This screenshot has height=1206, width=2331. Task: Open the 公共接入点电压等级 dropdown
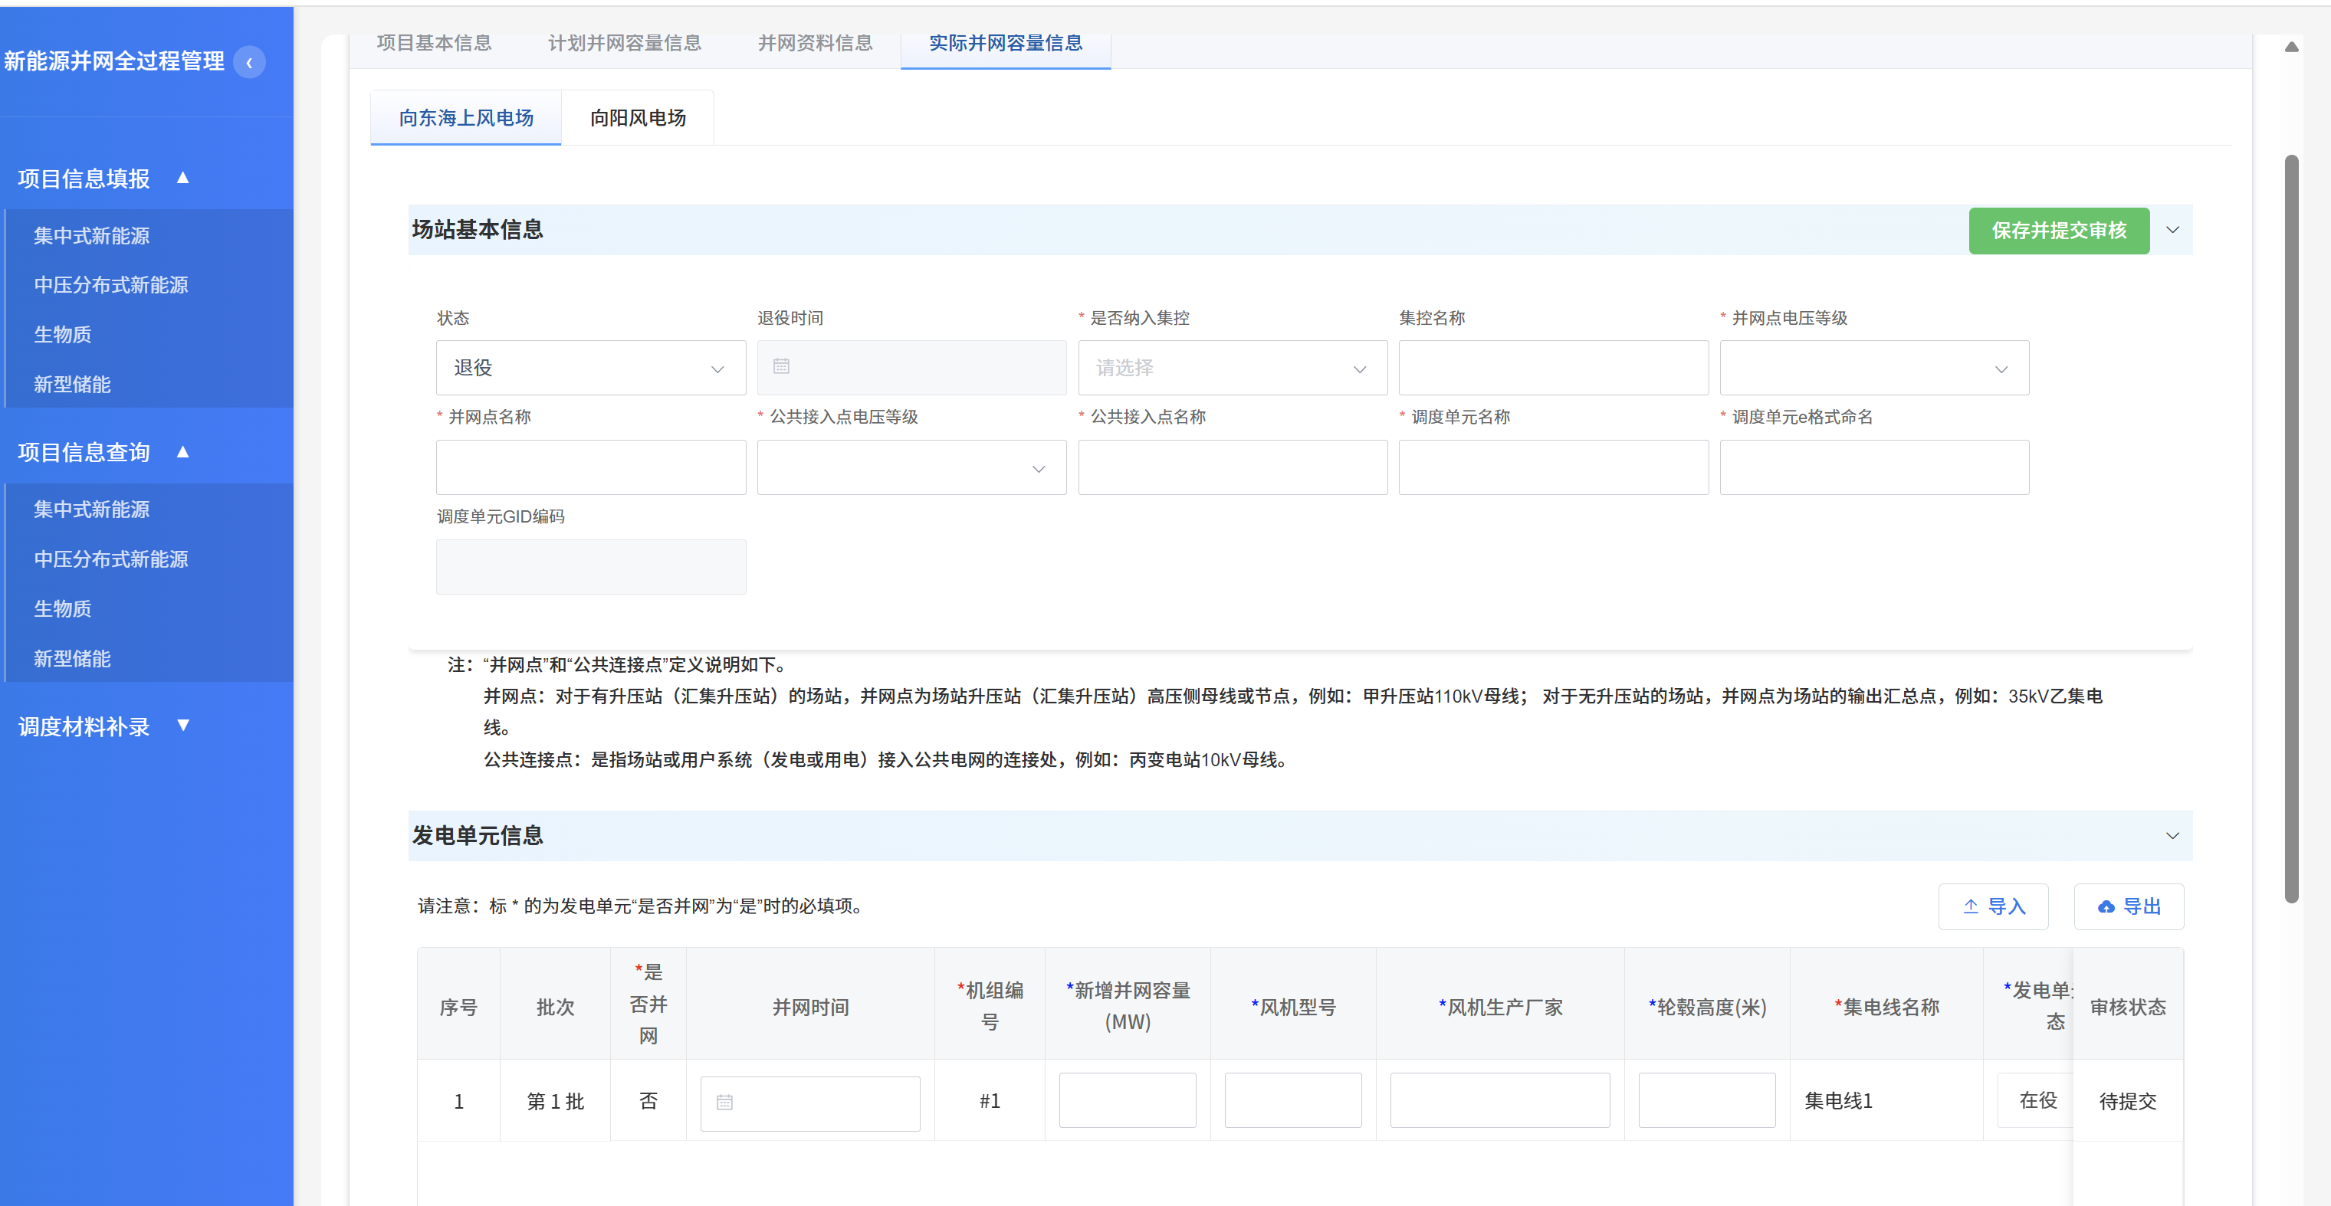(911, 467)
